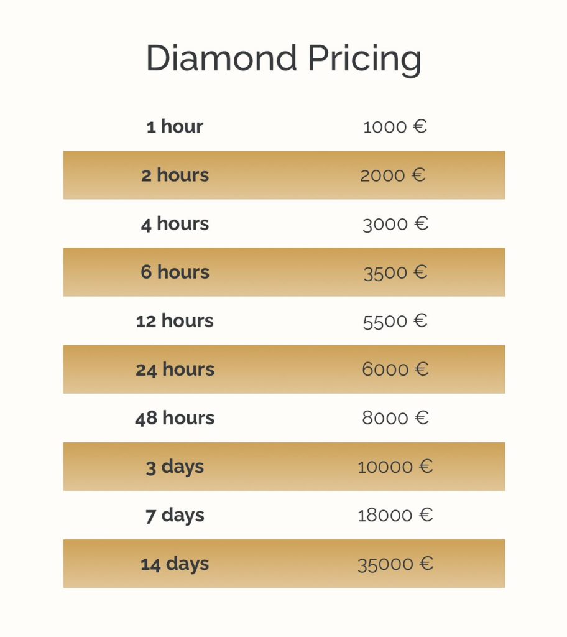Click the 3000 € price
This screenshot has width=567, height=637.
click(395, 224)
